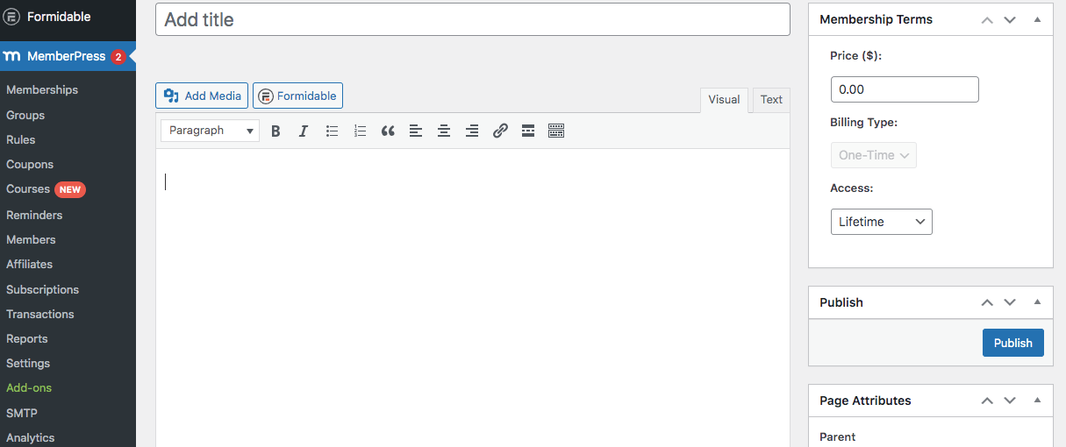1066x447 pixels.
Task: Open Coupons in MemberPress menu
Action: (30, 164)
